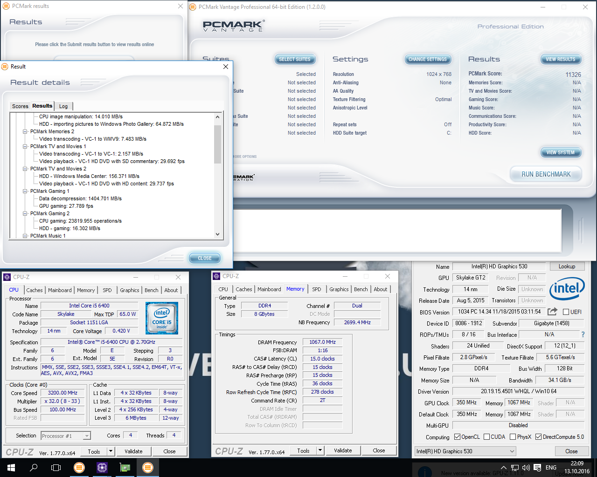Switch to the Log tab in Result details
597x477 pixels.
pyautogui.click(x=63, y=106)
